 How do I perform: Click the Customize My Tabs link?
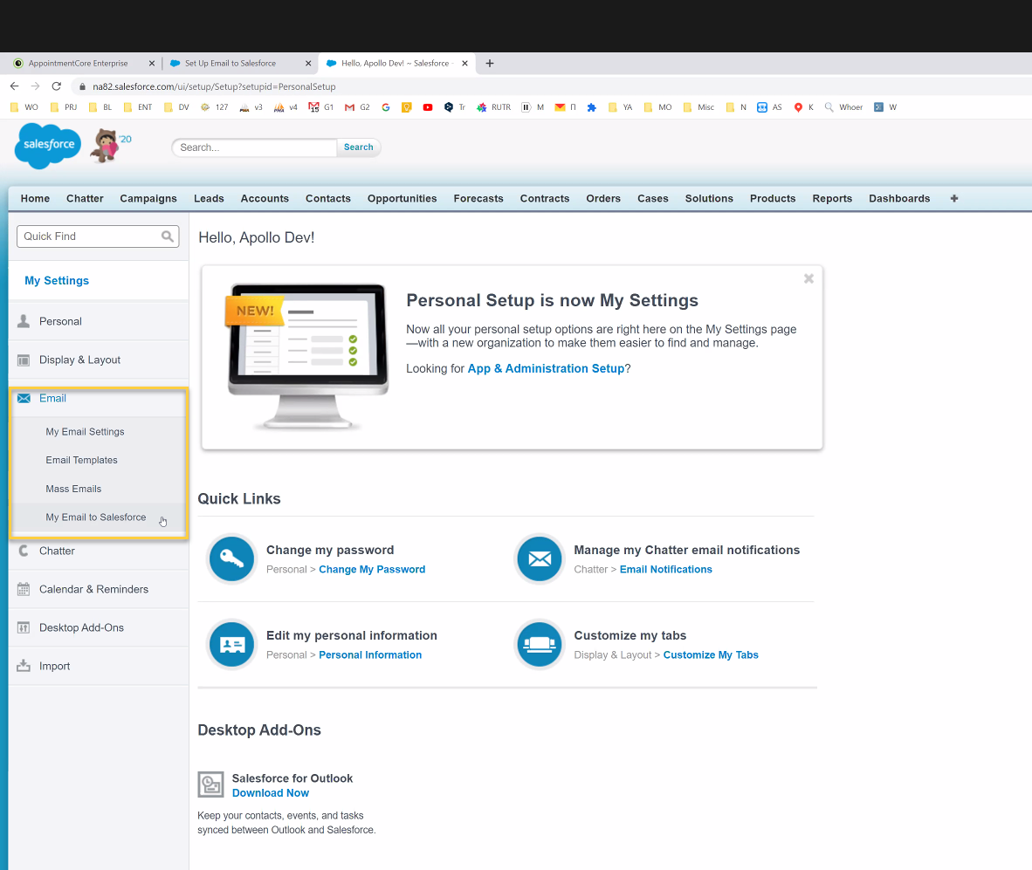point(711,655)
